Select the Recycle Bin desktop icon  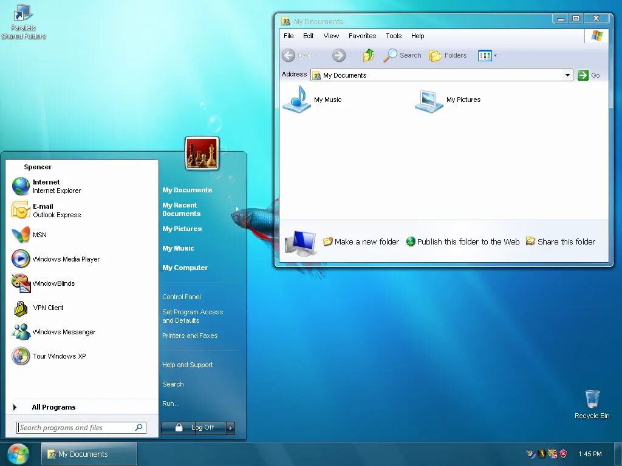(x=592, y=404)
